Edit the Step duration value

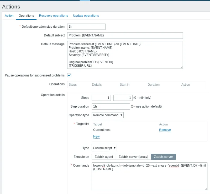pyautogui.click(x=111, y=106)
